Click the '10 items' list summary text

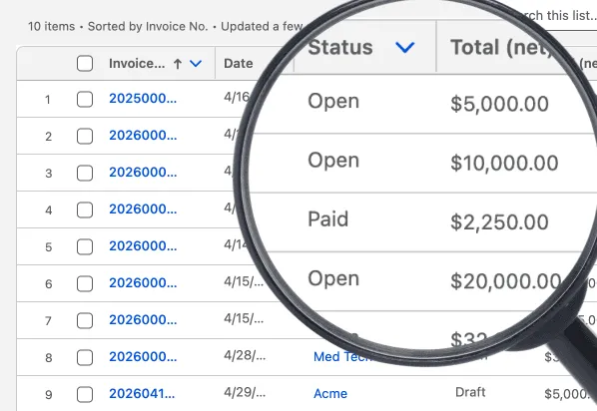(x=51, y=27)
